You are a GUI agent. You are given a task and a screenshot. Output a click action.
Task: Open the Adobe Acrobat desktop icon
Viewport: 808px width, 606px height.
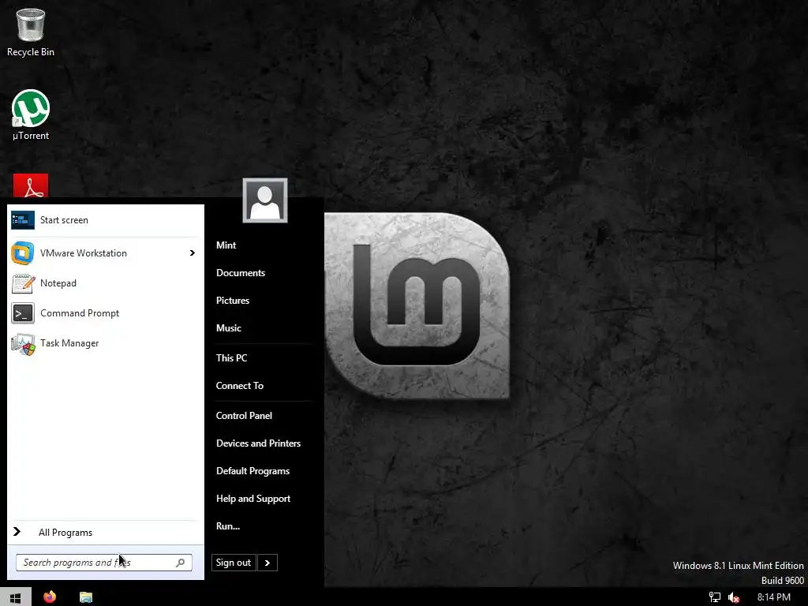[31, 185]
